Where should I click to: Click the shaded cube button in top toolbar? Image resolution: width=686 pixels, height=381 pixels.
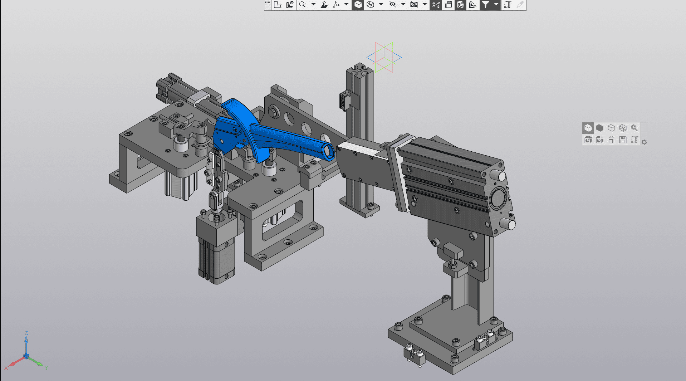(x=358, y=5)
